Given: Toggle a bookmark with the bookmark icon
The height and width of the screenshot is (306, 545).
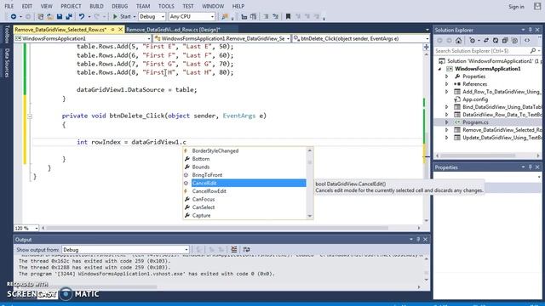Looking at the screenshot, I should pyautogui.click(x=288, y=16).
